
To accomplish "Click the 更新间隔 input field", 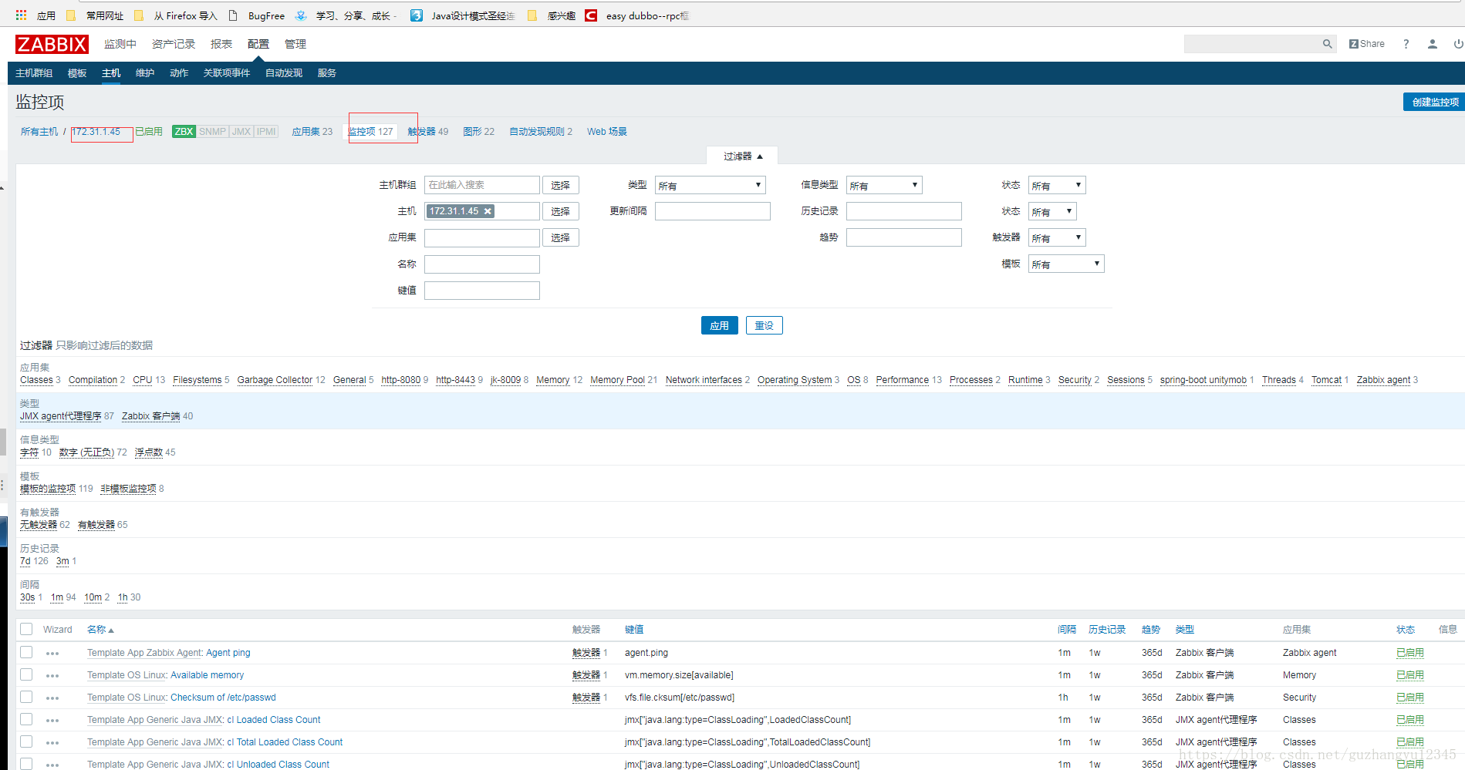I will pyautogui.click(x=713, y=211).
